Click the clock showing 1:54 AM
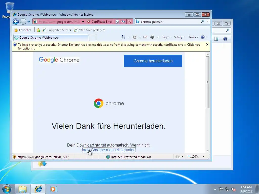This screenshot has height=194, width=259. tap(246, 189)
